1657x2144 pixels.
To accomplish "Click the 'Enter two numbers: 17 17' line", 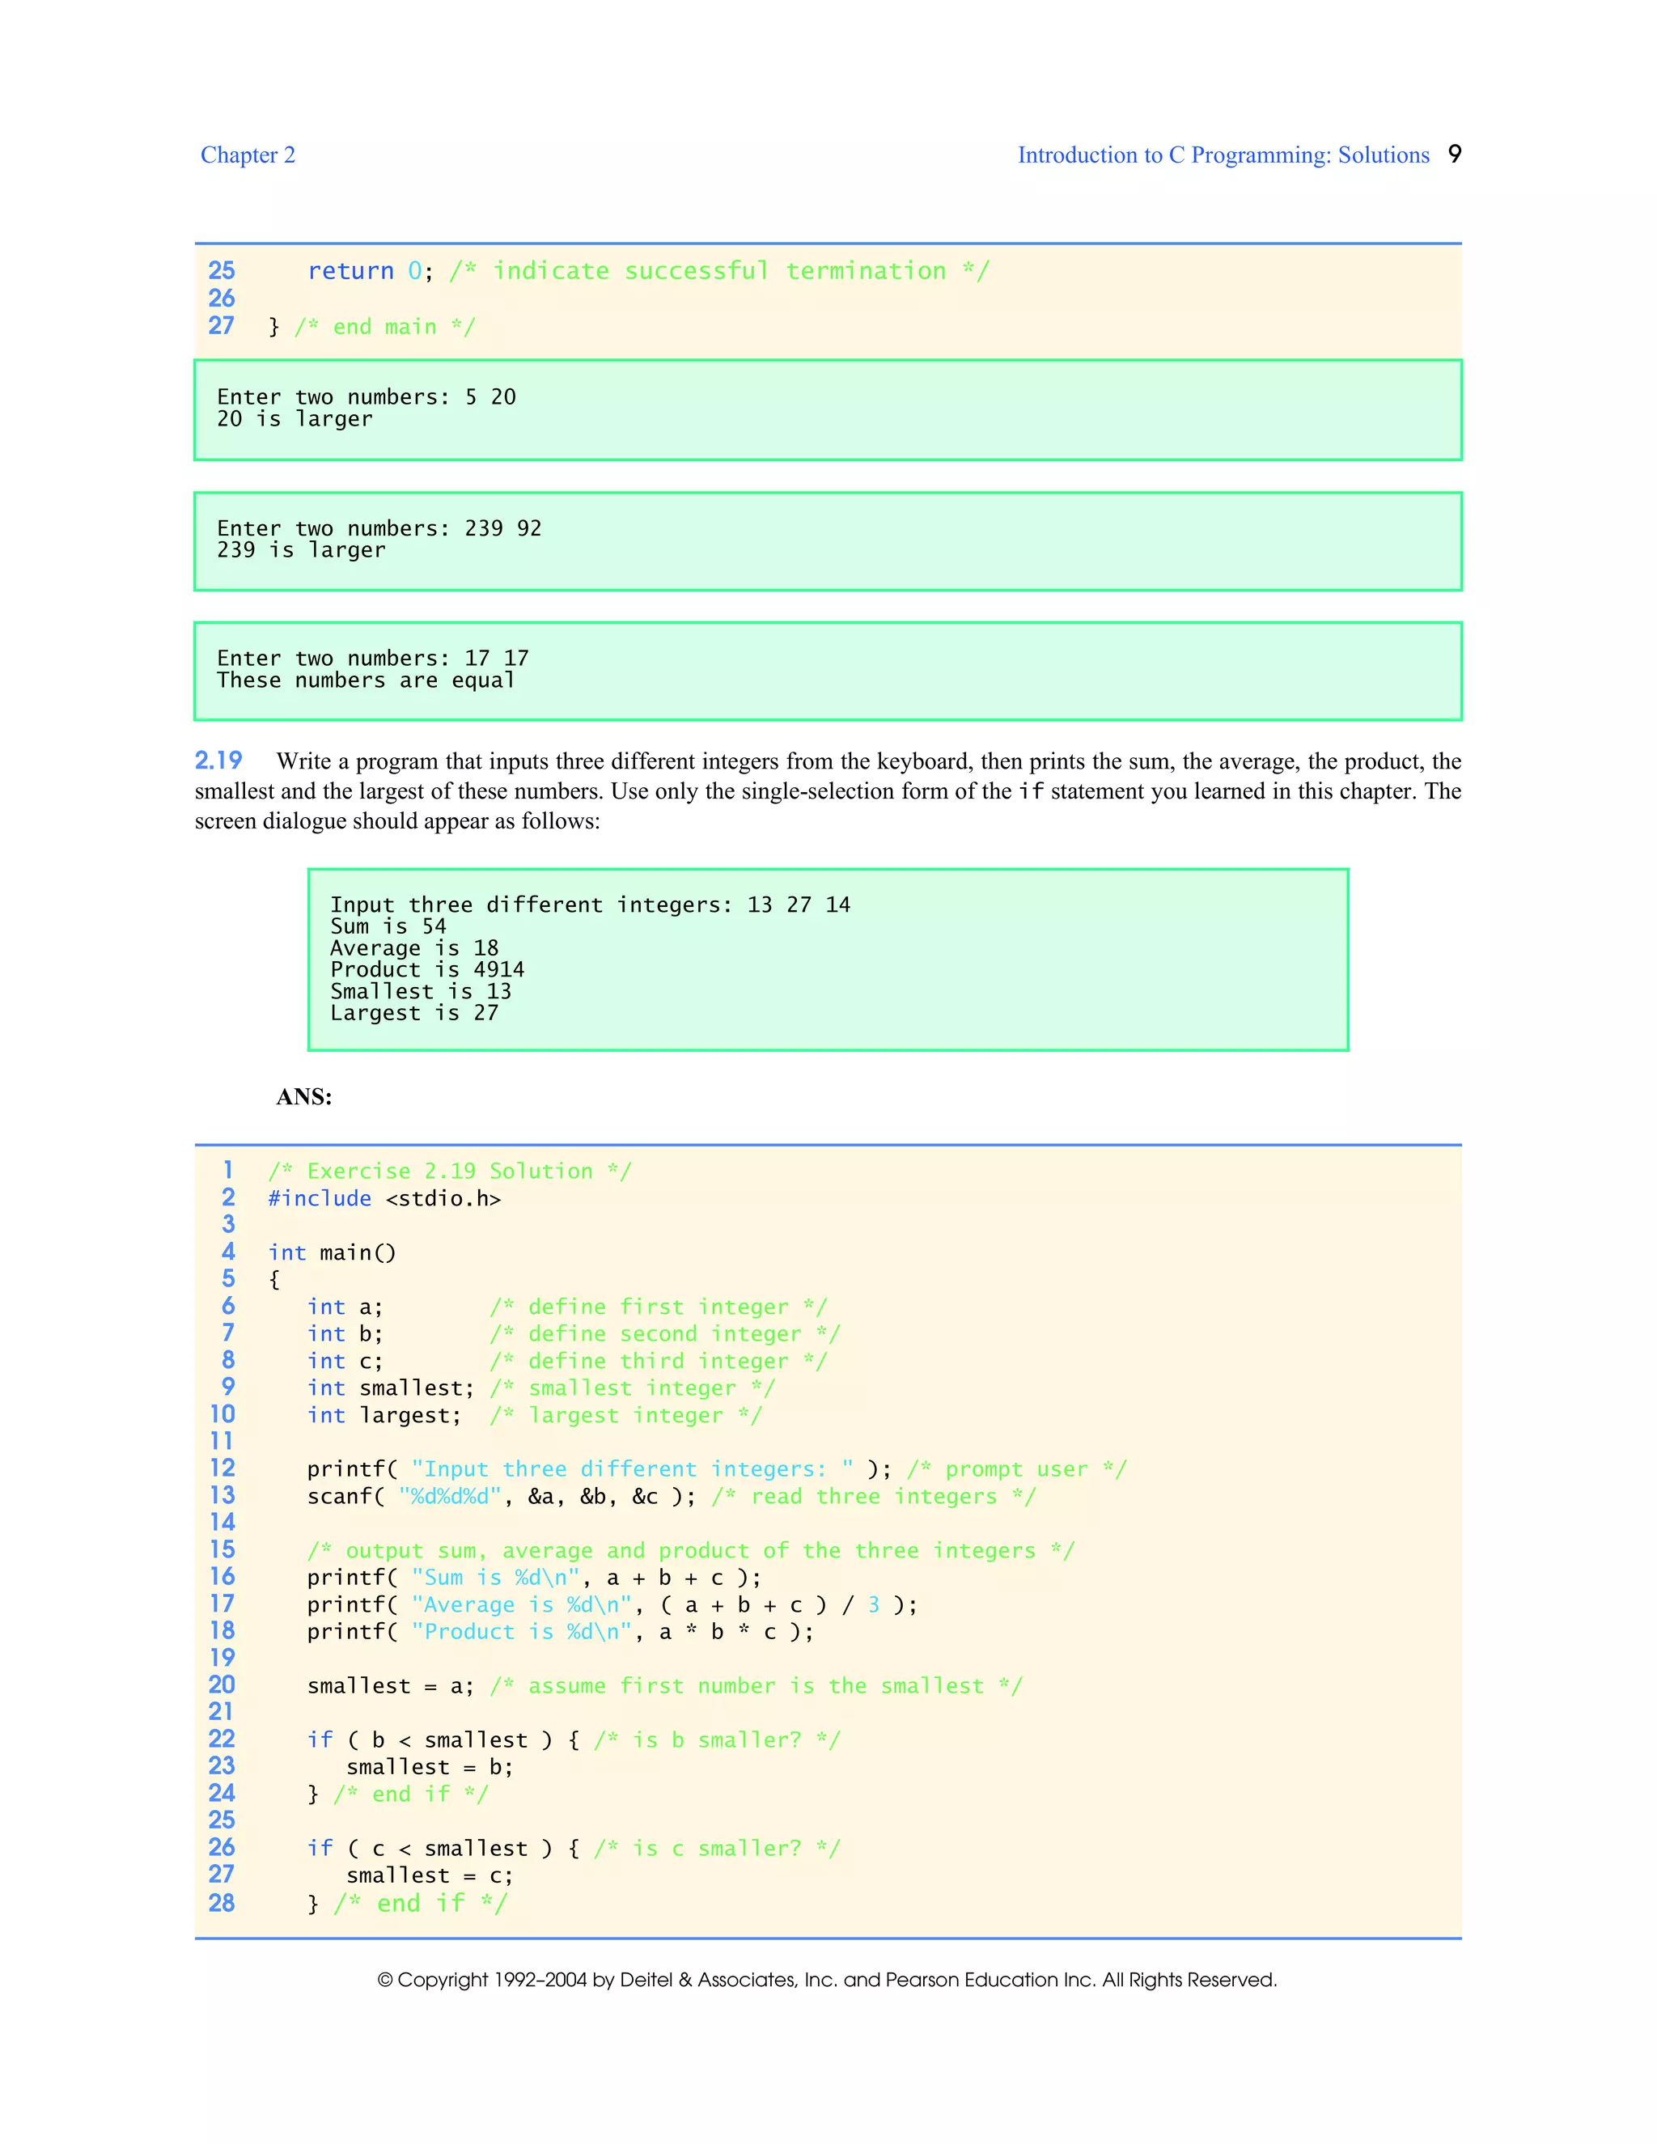I will click(x=373, y=658).
